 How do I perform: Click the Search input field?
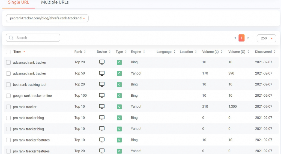(33, 38)
